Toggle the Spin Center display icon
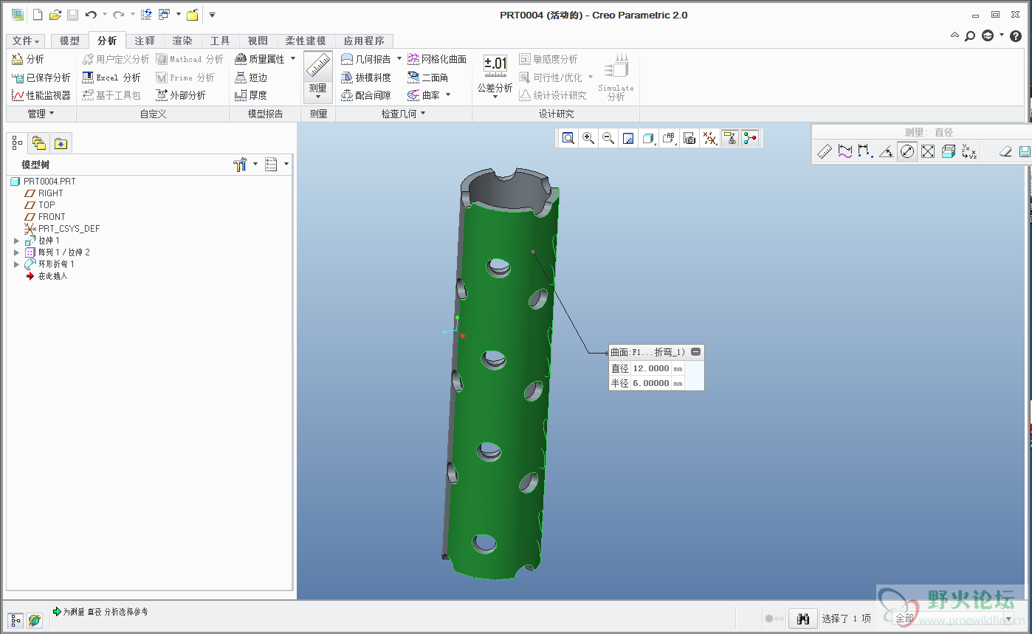The width and height of the screenshot is (1032, 634). tap(750, 138)
